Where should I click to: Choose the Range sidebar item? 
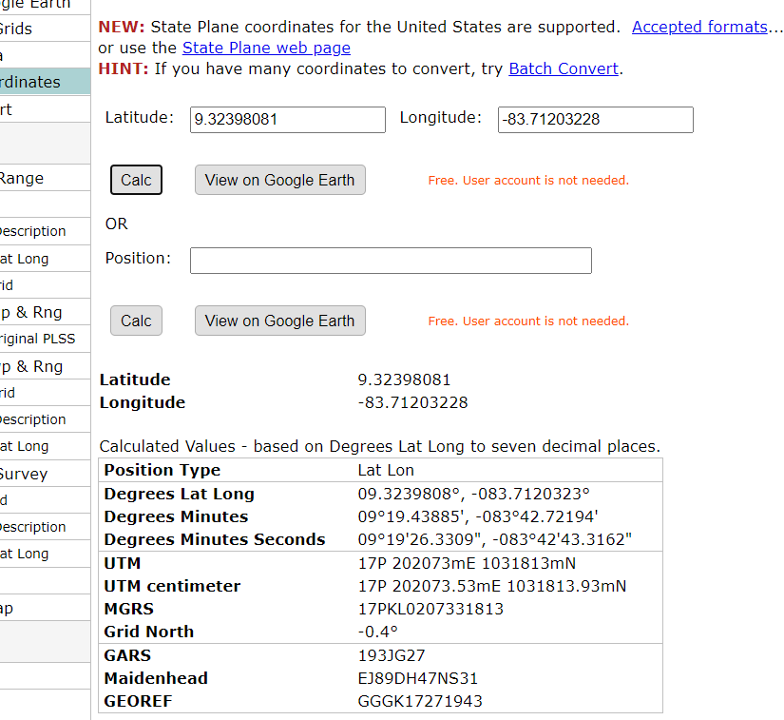tap(22, 178)
